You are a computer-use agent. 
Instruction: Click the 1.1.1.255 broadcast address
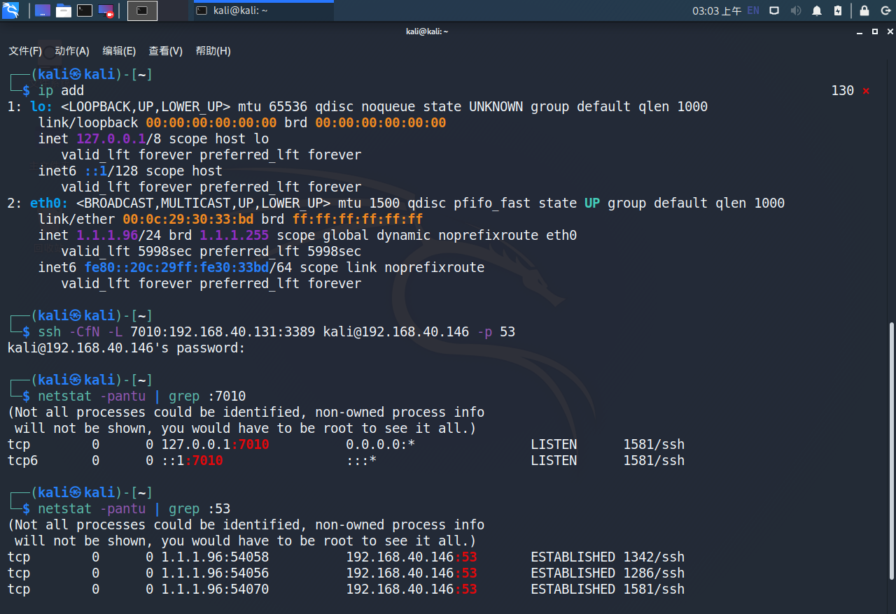pos(234,235)
